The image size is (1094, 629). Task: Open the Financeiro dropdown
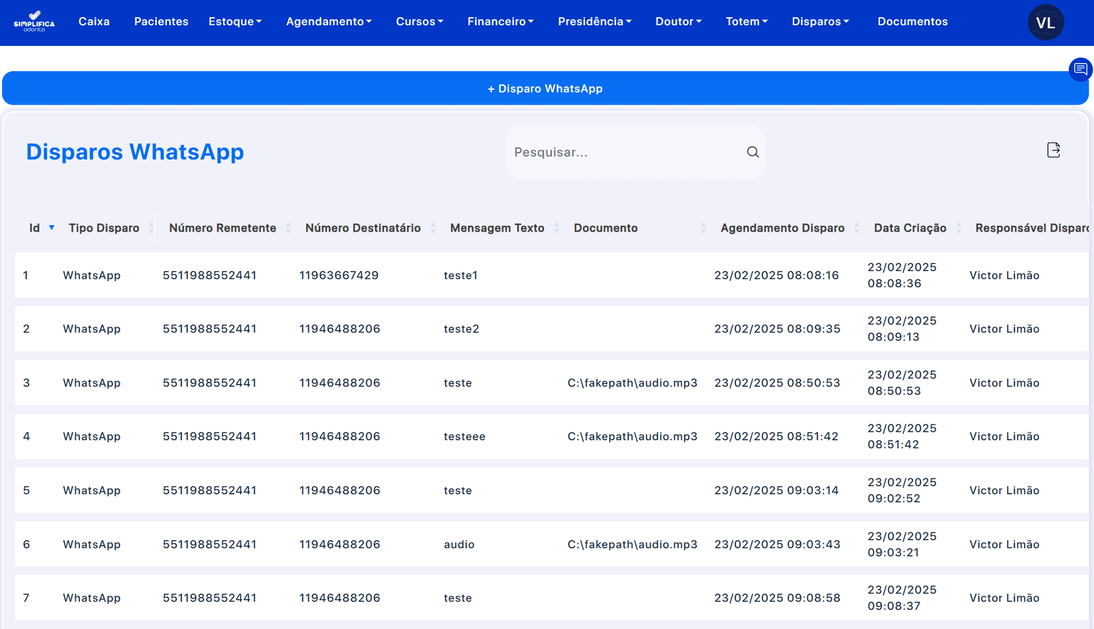(x=501, y=21)
